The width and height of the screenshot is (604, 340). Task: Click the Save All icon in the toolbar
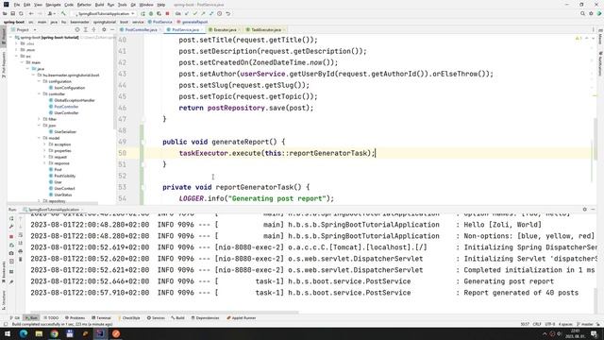(x=12, y=13)
